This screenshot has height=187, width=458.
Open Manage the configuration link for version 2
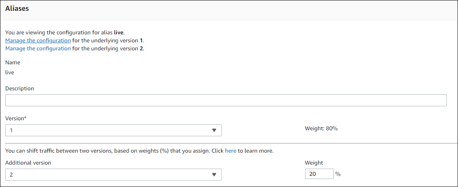coord(38,49)
